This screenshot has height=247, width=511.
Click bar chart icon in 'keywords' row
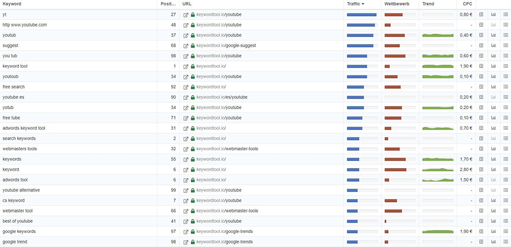coord(493,159)
